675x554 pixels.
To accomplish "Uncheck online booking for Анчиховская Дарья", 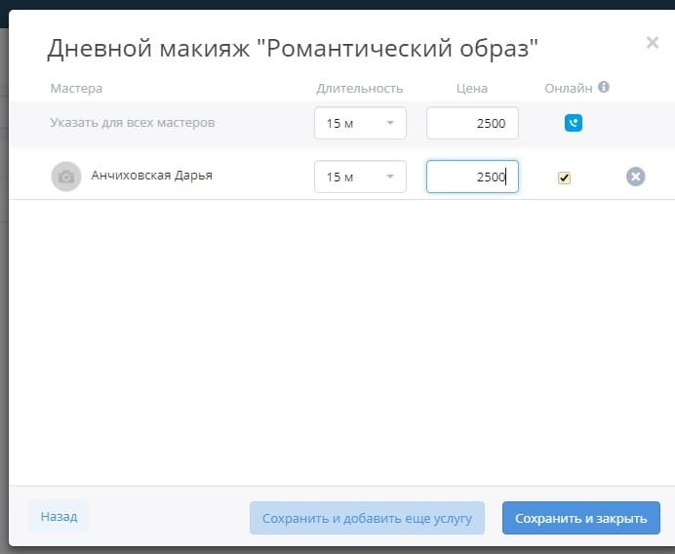I will pos(564,178).
